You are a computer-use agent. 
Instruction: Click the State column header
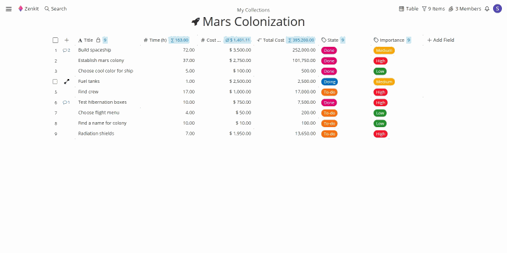click(x=332, y=40)
